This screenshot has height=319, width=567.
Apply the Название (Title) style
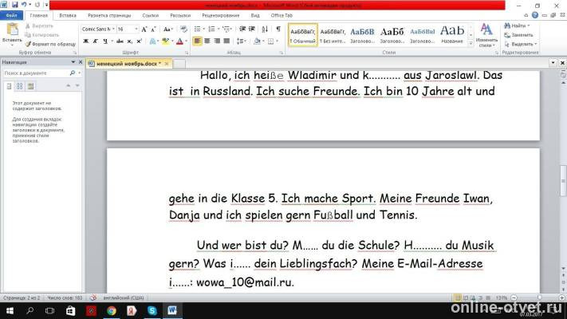(x=452, y=35)
